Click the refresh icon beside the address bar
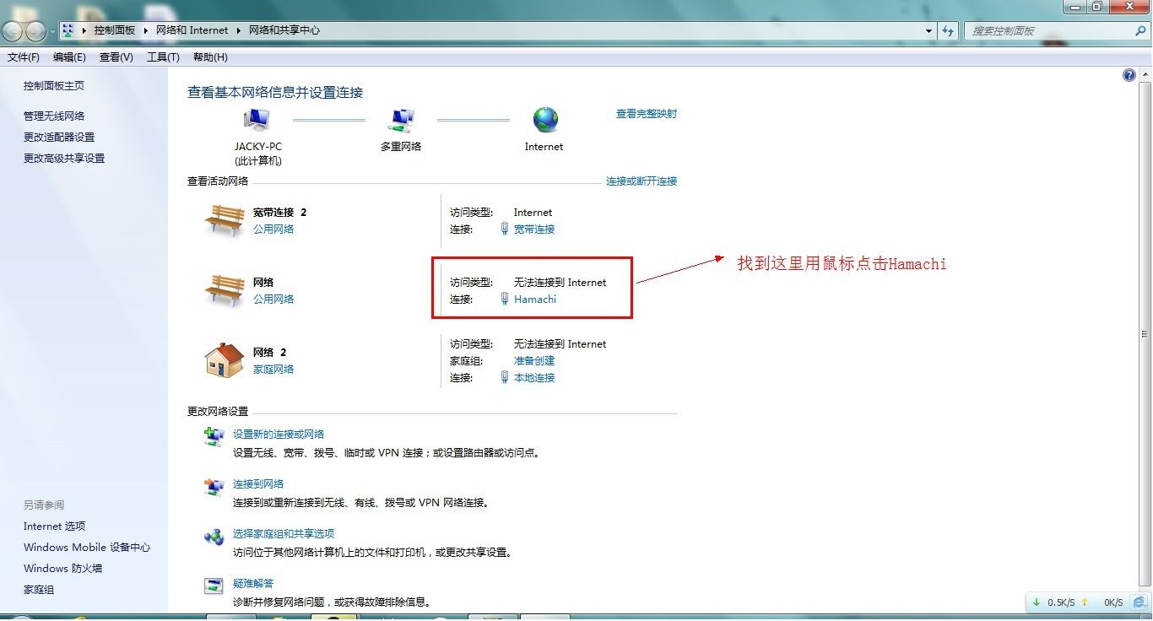Screen dimensions: 1153x621 [948, 30]
